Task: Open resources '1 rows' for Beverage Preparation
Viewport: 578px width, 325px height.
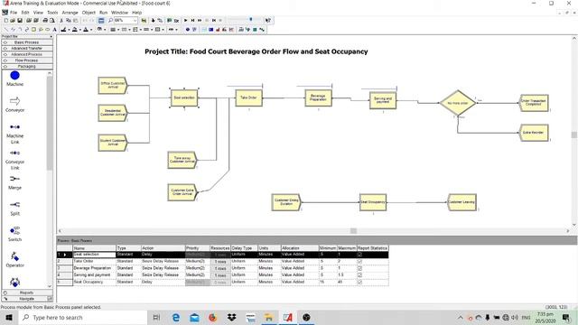Action: tap(220, 268)
